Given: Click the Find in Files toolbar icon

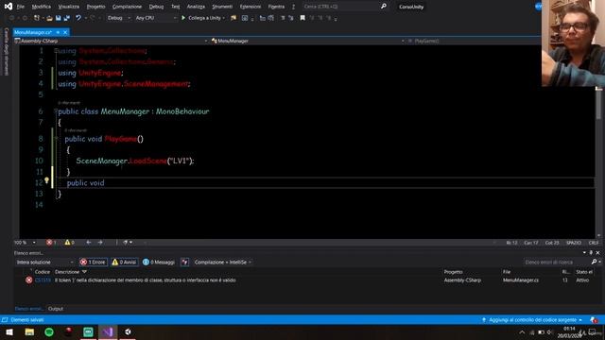Looking at the screenshot, I should coord(233,18).
